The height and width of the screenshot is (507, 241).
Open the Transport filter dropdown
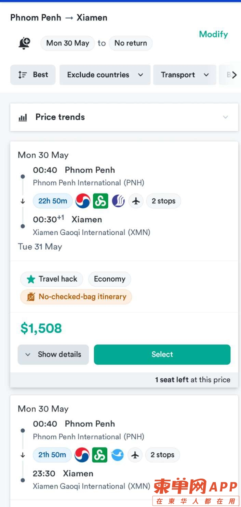[185, 75]
